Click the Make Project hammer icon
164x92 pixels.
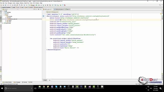pyautogui.click(x=29, y=5)
